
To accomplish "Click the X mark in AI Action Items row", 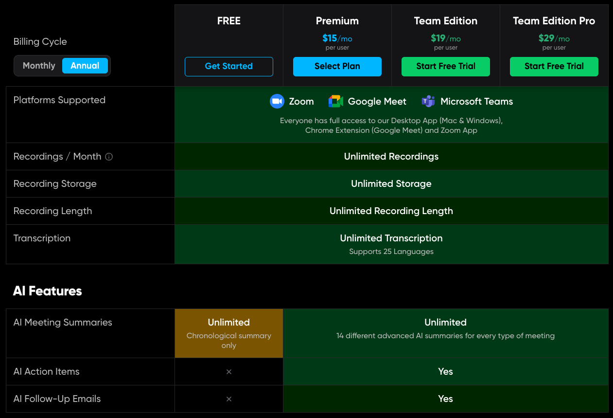I will tap(229, 372).
